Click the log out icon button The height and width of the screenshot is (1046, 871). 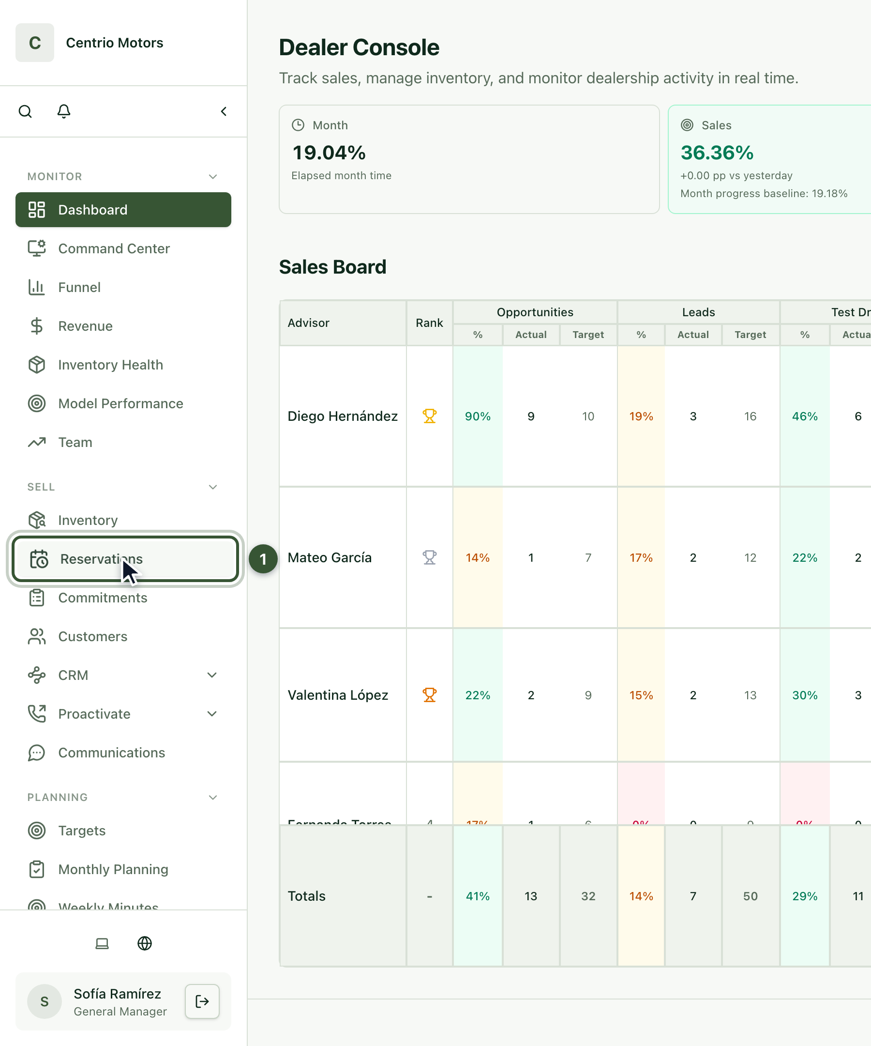click(x=202, y=1001)
